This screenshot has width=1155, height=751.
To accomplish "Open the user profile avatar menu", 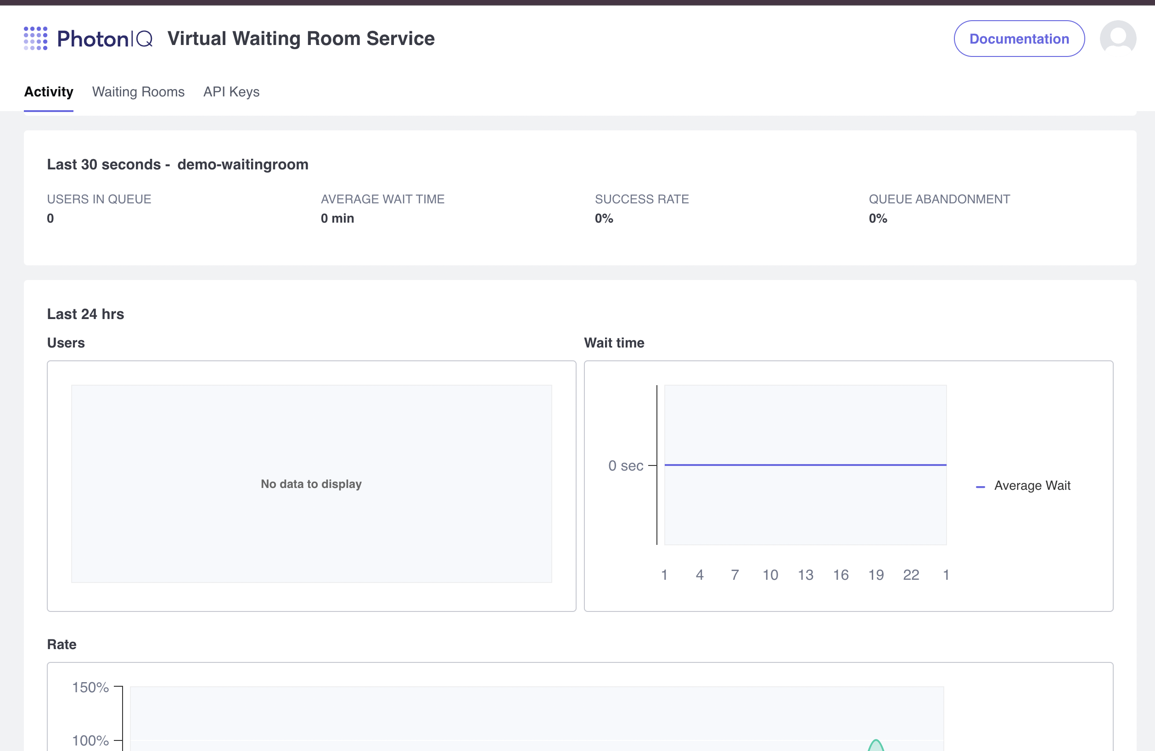I will click(1117, 38).
